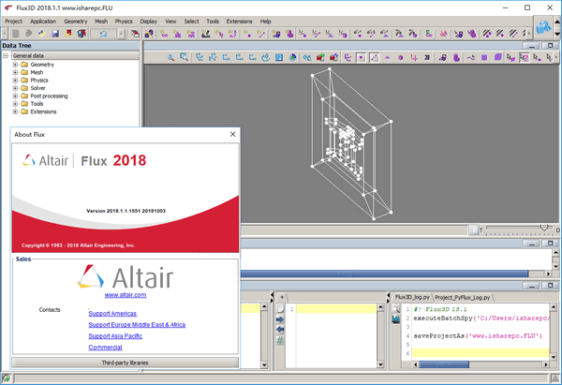Click the right arrow icon in script editor

point(280,318)
